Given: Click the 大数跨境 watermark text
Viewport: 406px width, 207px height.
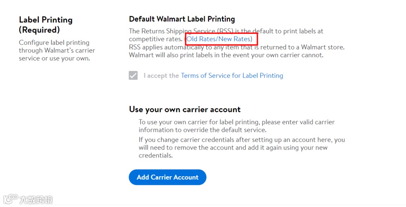Looking at the screenshot, I should [x=36, y=199].
